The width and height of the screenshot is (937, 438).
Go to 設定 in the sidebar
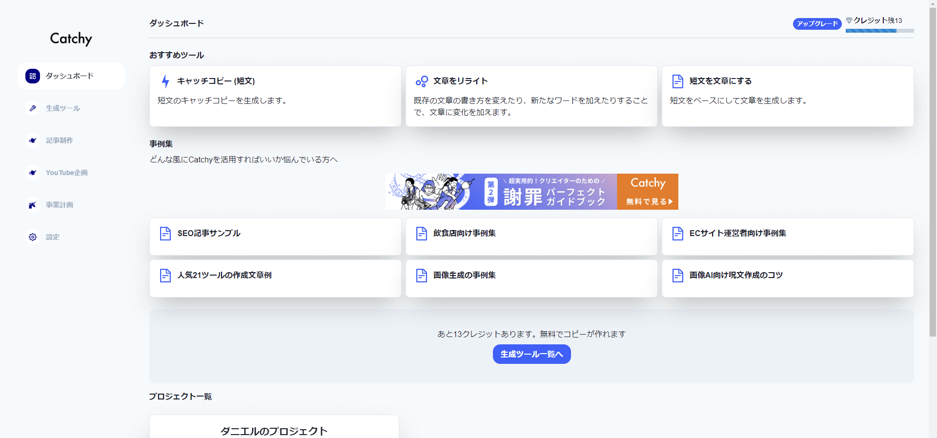[53, 237]
